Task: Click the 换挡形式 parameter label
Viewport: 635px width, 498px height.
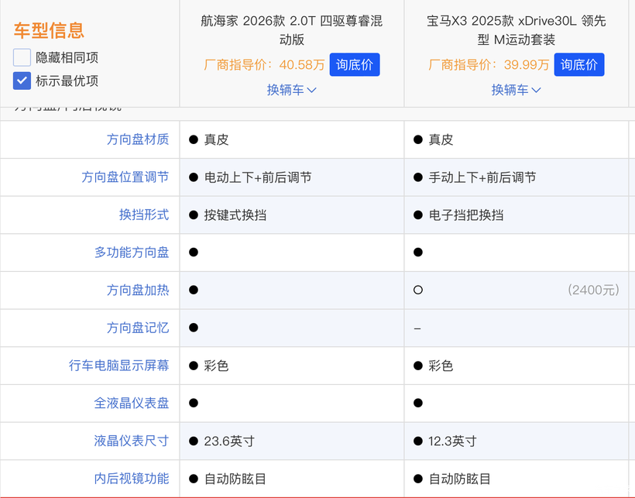Action: tap(144, 215)
